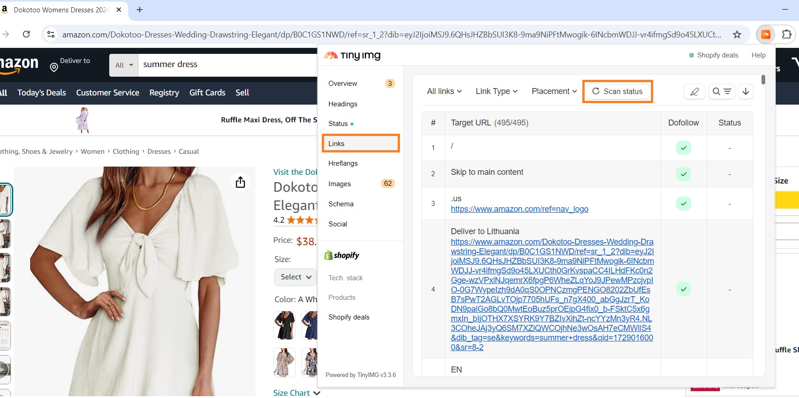Click the download arrow icon

746,92
